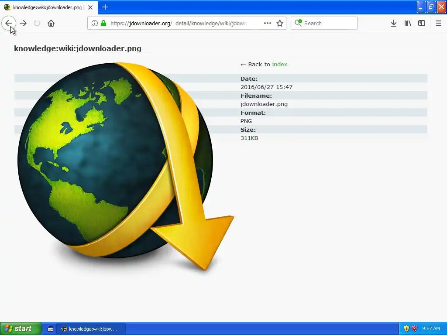
Task: Open a new tab with the plus button
Action: click(105, 7)
